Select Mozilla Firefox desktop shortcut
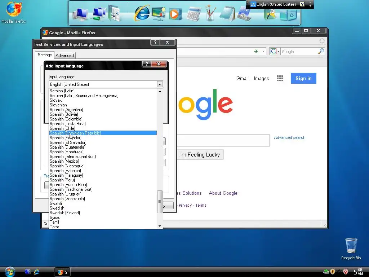 [14, 13]
